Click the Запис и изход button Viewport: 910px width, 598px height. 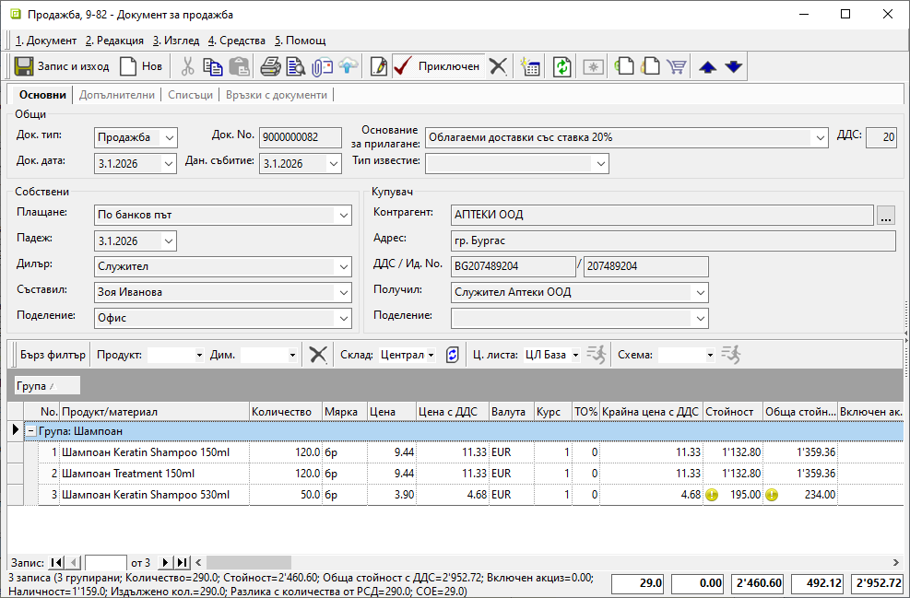click(62, 66)
